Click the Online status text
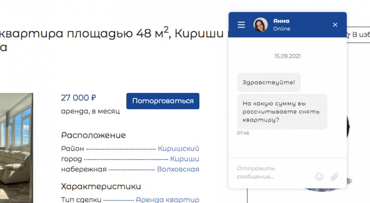The height and width of the screenshot is (203, 370). 282,29
